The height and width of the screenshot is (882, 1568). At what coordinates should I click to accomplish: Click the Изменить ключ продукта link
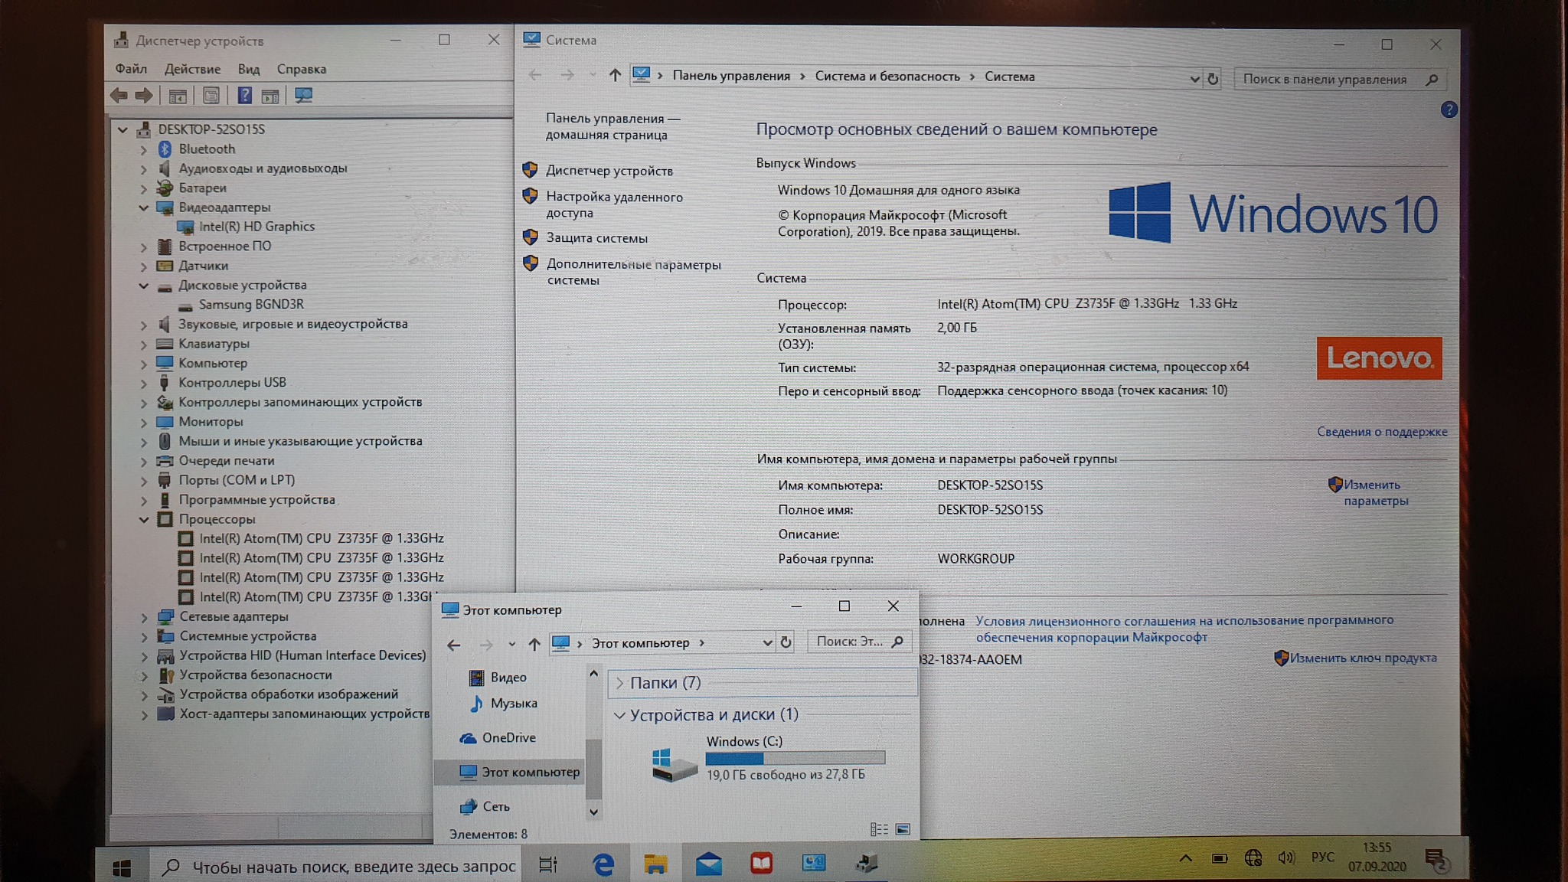tap(1363, 658)
